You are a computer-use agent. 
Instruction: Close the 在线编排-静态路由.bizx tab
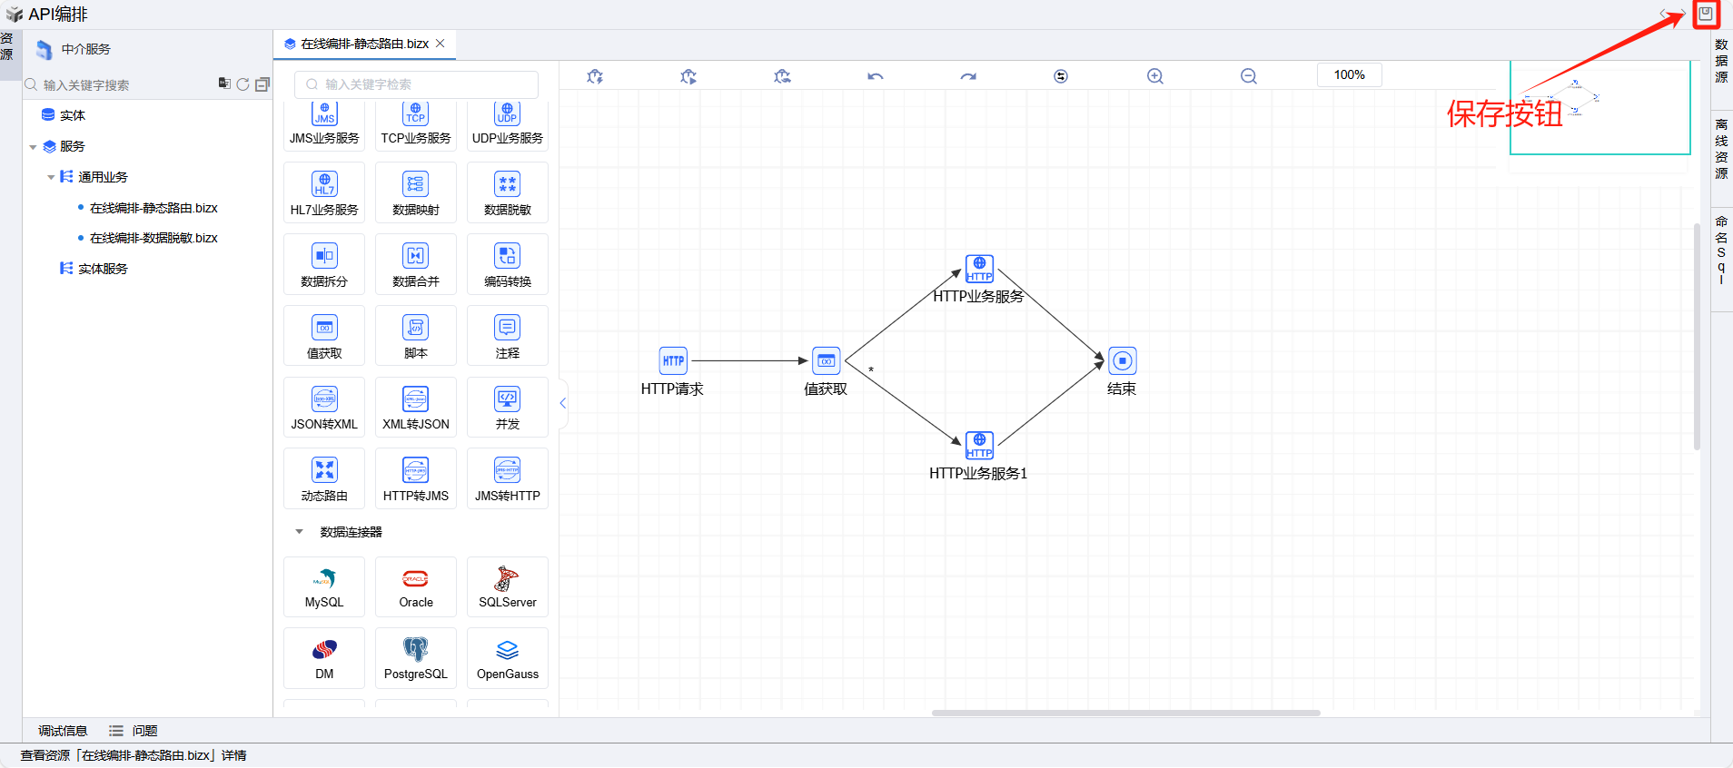tap(441, 44)
